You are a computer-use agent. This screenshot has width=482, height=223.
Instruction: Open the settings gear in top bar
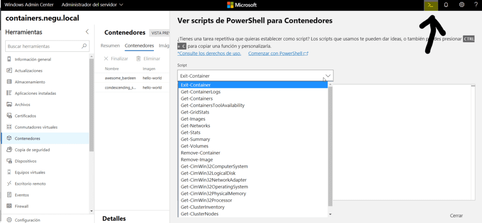pyautogui.click(x=461, y=5)
